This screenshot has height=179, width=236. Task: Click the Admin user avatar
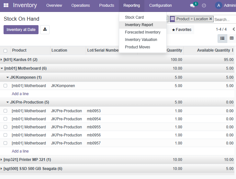219,5
